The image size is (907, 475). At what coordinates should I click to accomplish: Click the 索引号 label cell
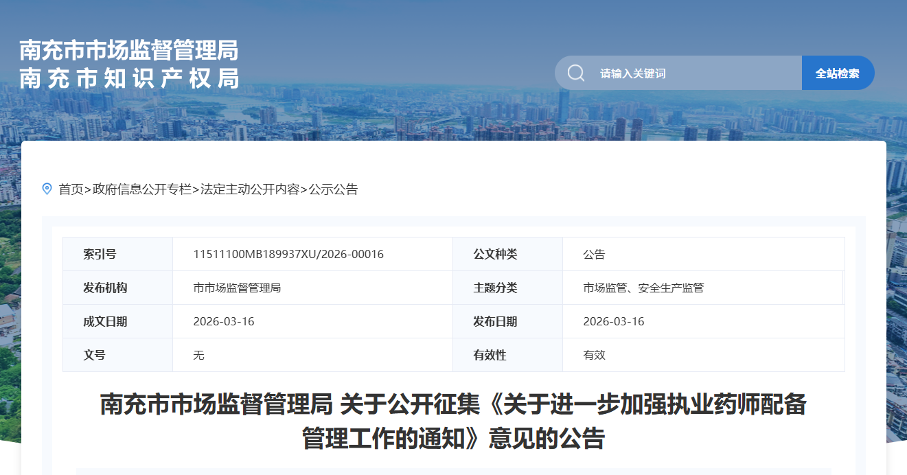click(100, 255)
